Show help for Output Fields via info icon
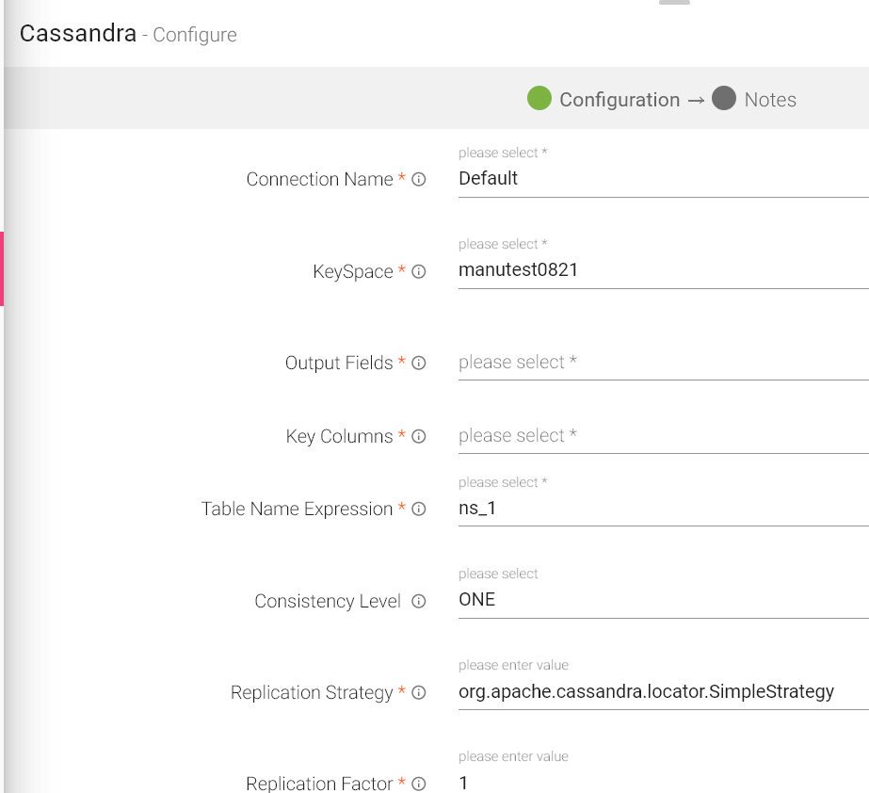The image size is (869, 793). (x=419, y=363)
